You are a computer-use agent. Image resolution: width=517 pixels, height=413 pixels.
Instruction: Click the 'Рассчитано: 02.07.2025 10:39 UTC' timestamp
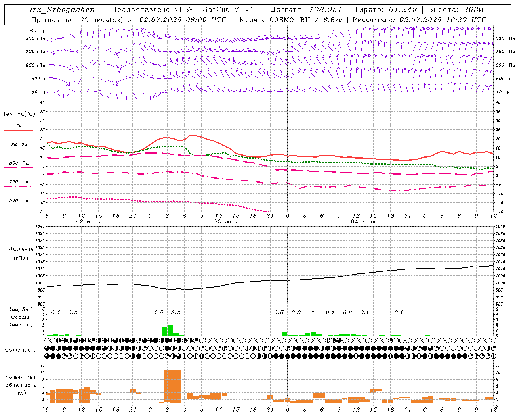pyautogui.click(x=419, y=20)
